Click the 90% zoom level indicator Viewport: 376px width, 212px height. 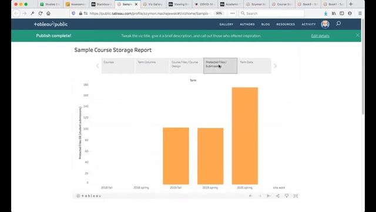click(219, 14)
